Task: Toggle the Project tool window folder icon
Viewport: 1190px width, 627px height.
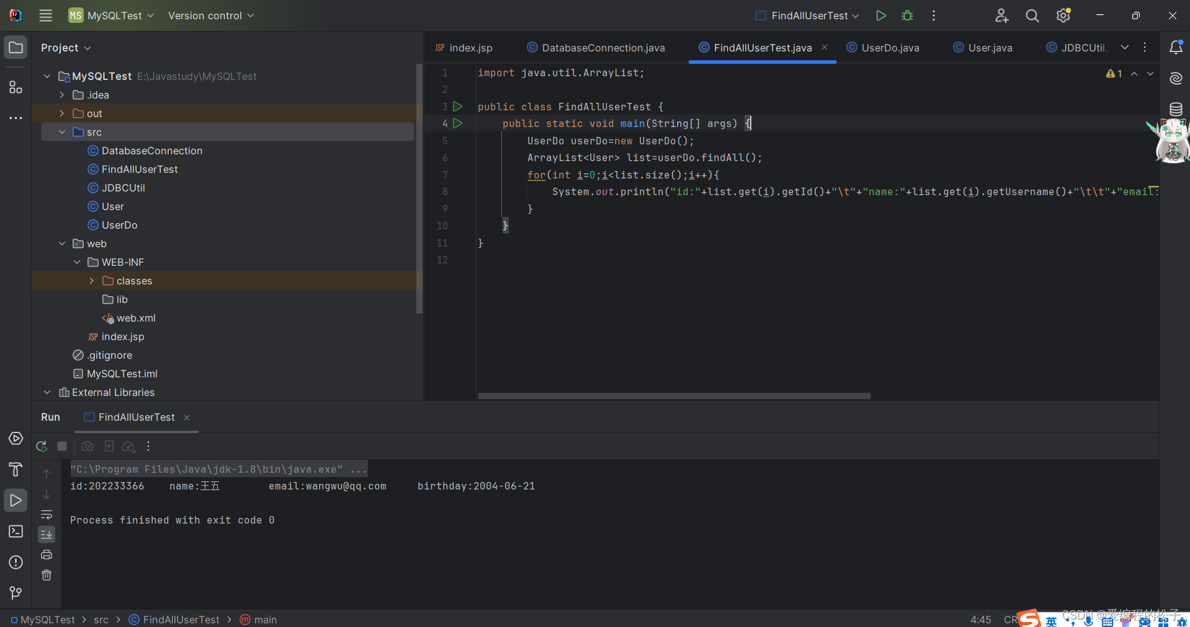Action: point(16,48)
